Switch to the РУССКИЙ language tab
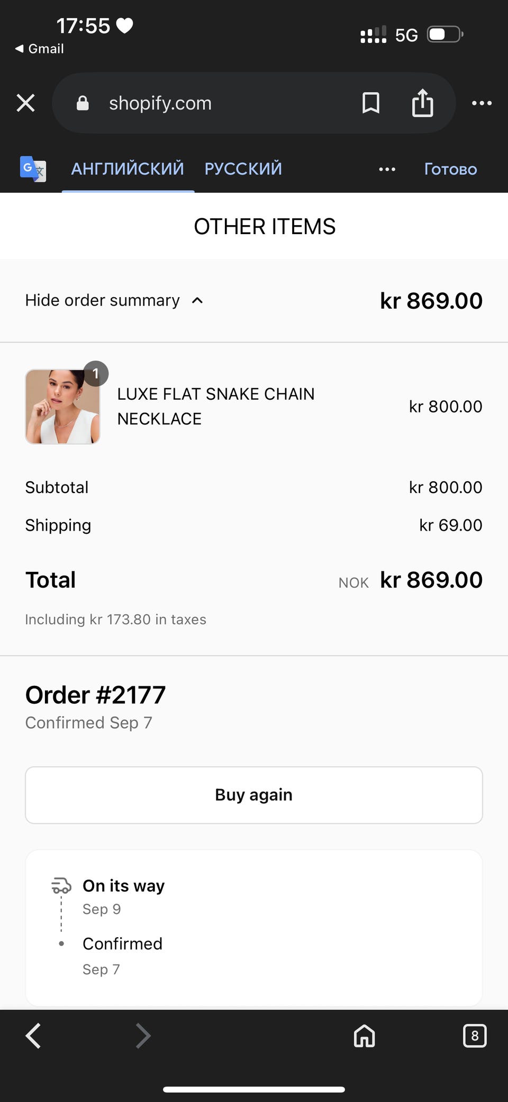The width and height of the screenshot is (508, 1102). point(243,169)
